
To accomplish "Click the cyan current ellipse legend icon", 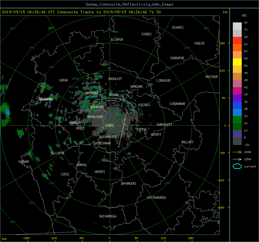I will 237,166.
